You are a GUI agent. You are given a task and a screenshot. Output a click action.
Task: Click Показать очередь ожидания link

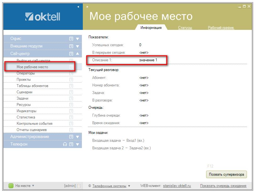223,186
